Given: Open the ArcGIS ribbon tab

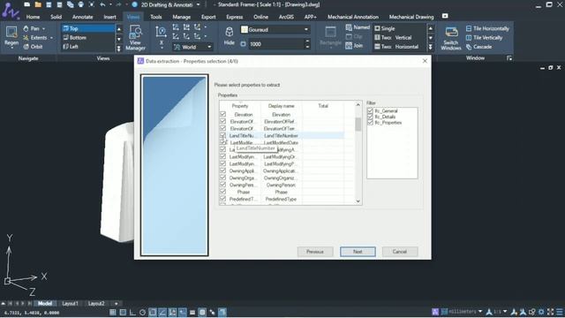Looking at the screenshot, I should (x=286, y=17).
